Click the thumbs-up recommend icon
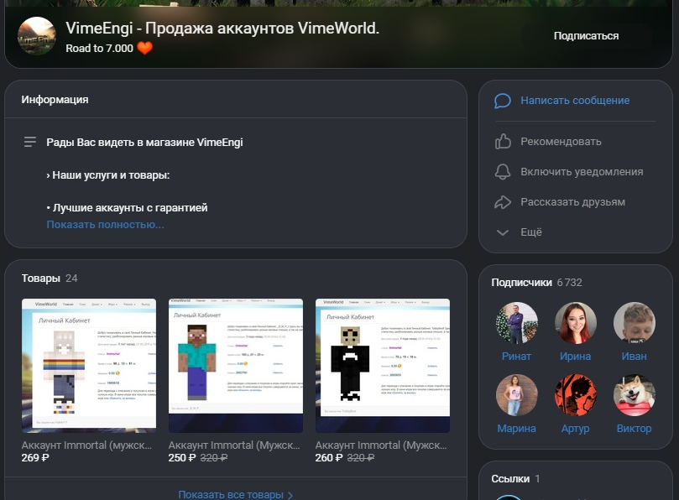This screenshot has width=679, height=500. [503, 142]
